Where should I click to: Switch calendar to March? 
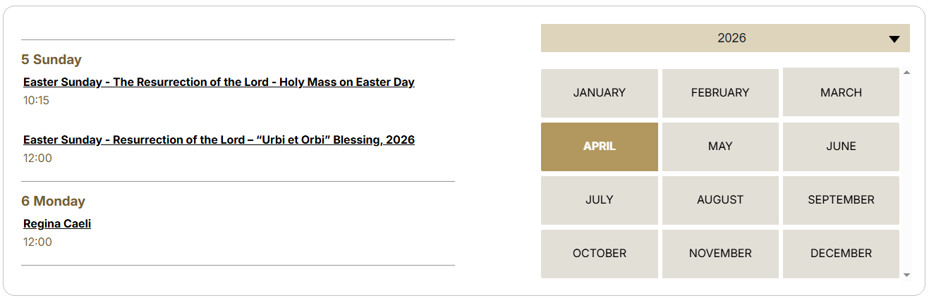click(841, 93)
